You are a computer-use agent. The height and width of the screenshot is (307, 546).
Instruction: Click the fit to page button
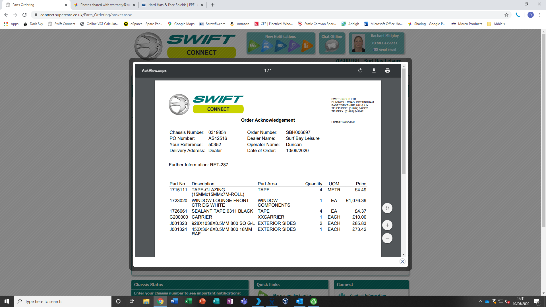(x=387, y=208)
